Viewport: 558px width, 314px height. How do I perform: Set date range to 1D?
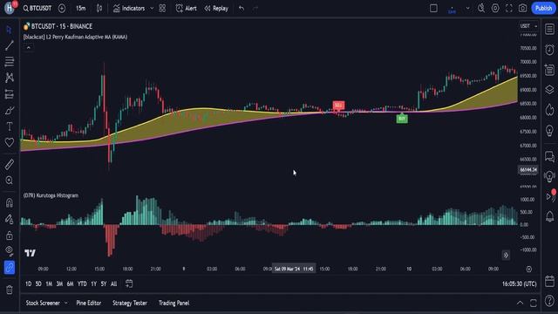[28, 283]
